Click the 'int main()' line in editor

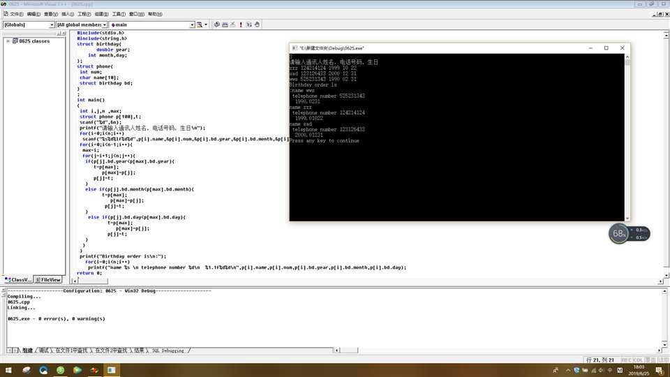91,100
